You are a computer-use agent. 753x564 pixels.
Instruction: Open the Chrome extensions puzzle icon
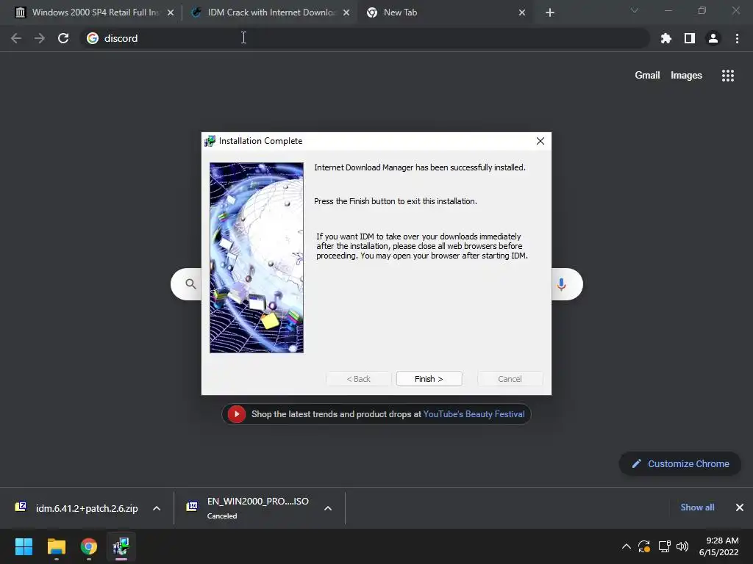[666, 38]
